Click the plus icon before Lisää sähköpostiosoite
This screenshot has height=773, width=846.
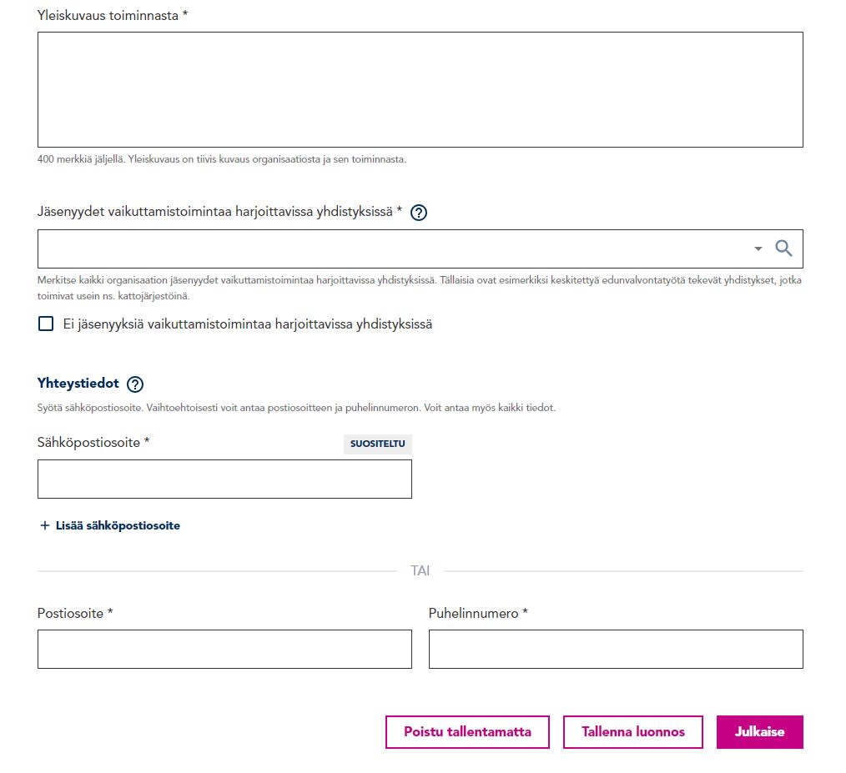tap(45, 525)
